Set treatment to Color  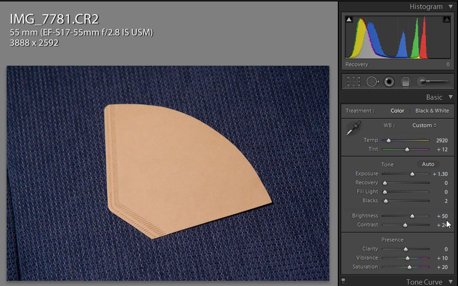click(x=397, y=111)
